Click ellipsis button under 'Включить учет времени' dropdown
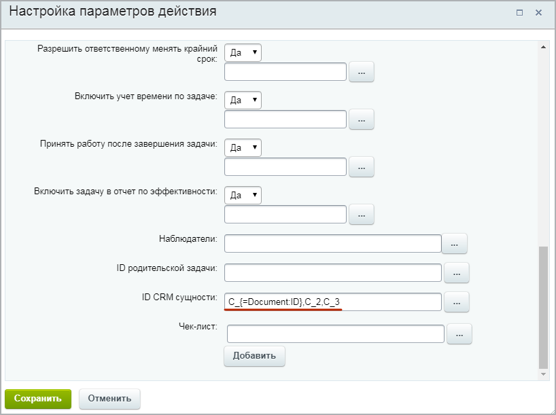Viewport: 556px width, 415px height. pyautogui.click(x=362, y=119)
